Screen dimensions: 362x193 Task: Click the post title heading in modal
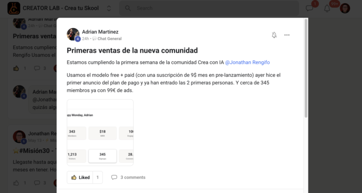pyautogui.click(x=132, y=50)
